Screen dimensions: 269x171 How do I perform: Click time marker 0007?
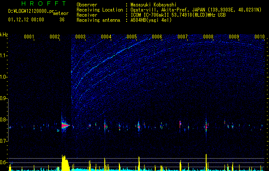pyautogui.click(x=183, y=36)
